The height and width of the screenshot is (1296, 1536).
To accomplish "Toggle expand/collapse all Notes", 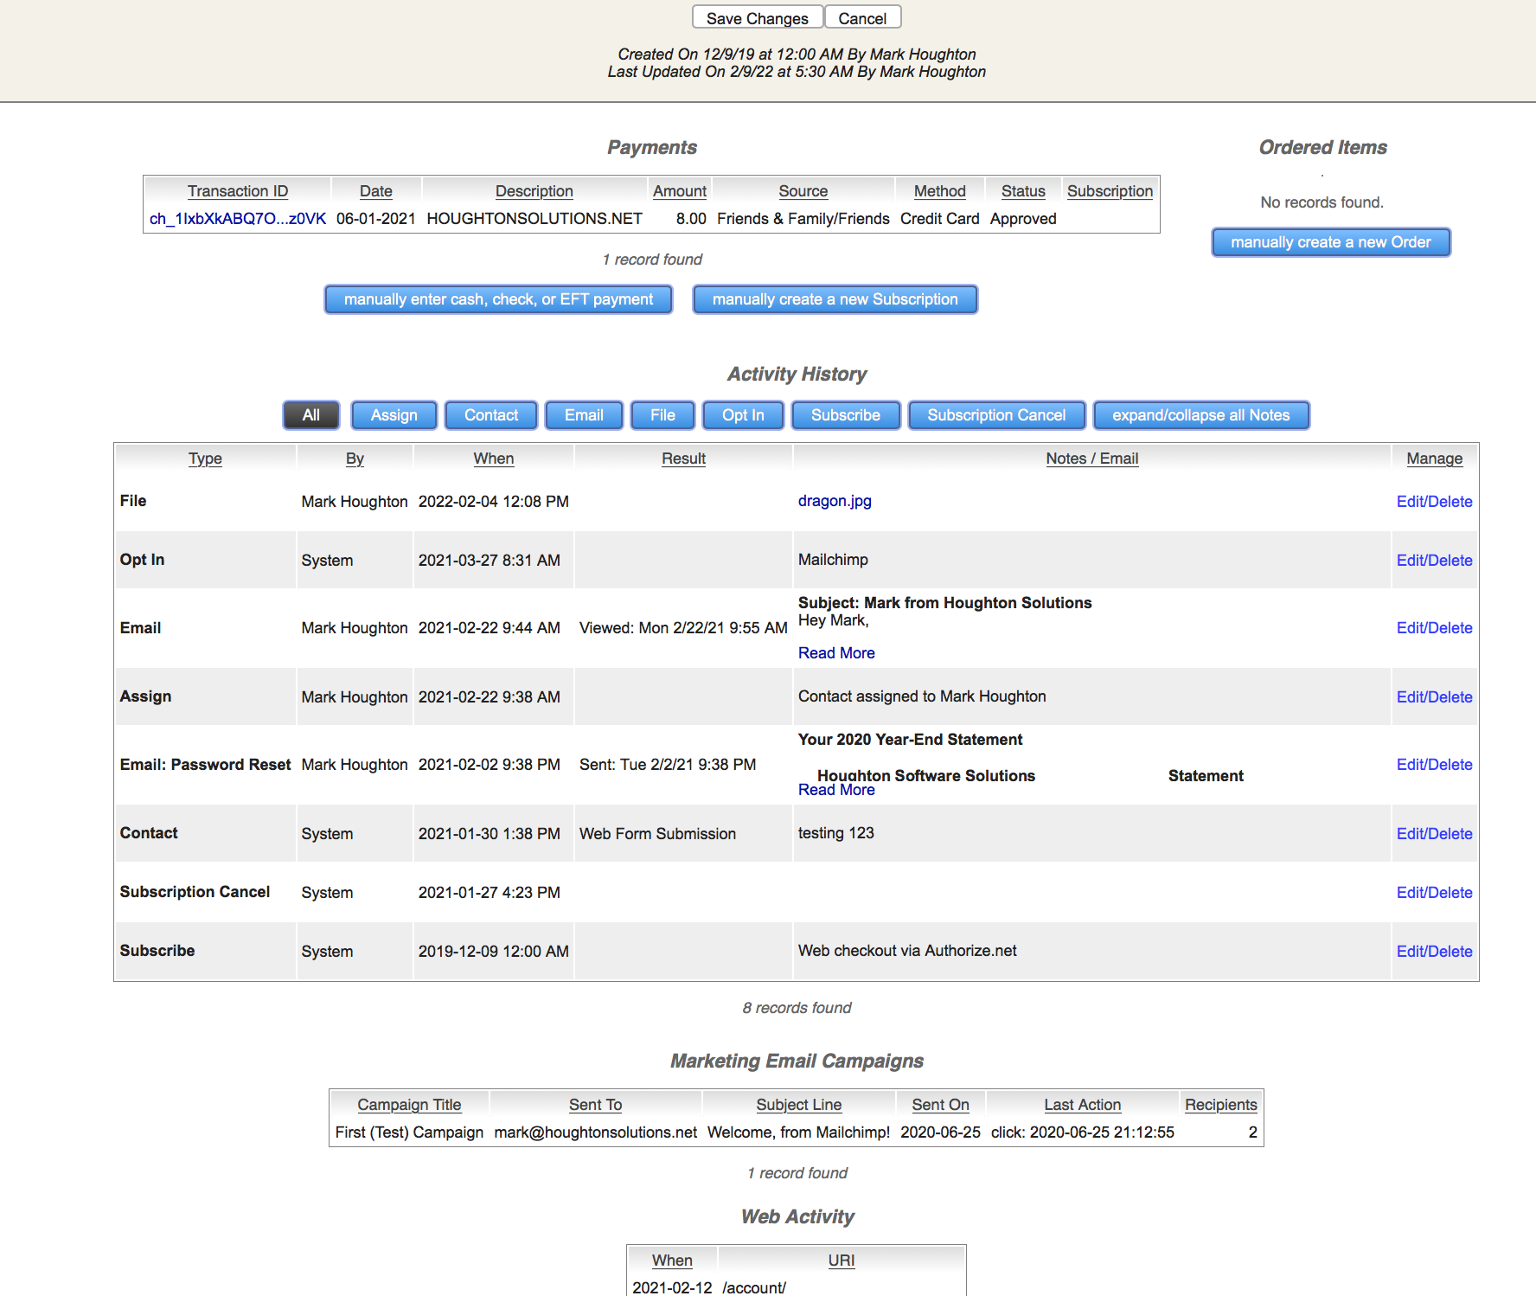I will (x=1200, y=415).
